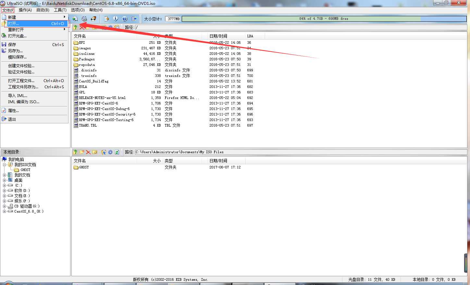Open image properties via the info icon
Image resolution: width=470 pixels, height=285 pixels.
116,19
